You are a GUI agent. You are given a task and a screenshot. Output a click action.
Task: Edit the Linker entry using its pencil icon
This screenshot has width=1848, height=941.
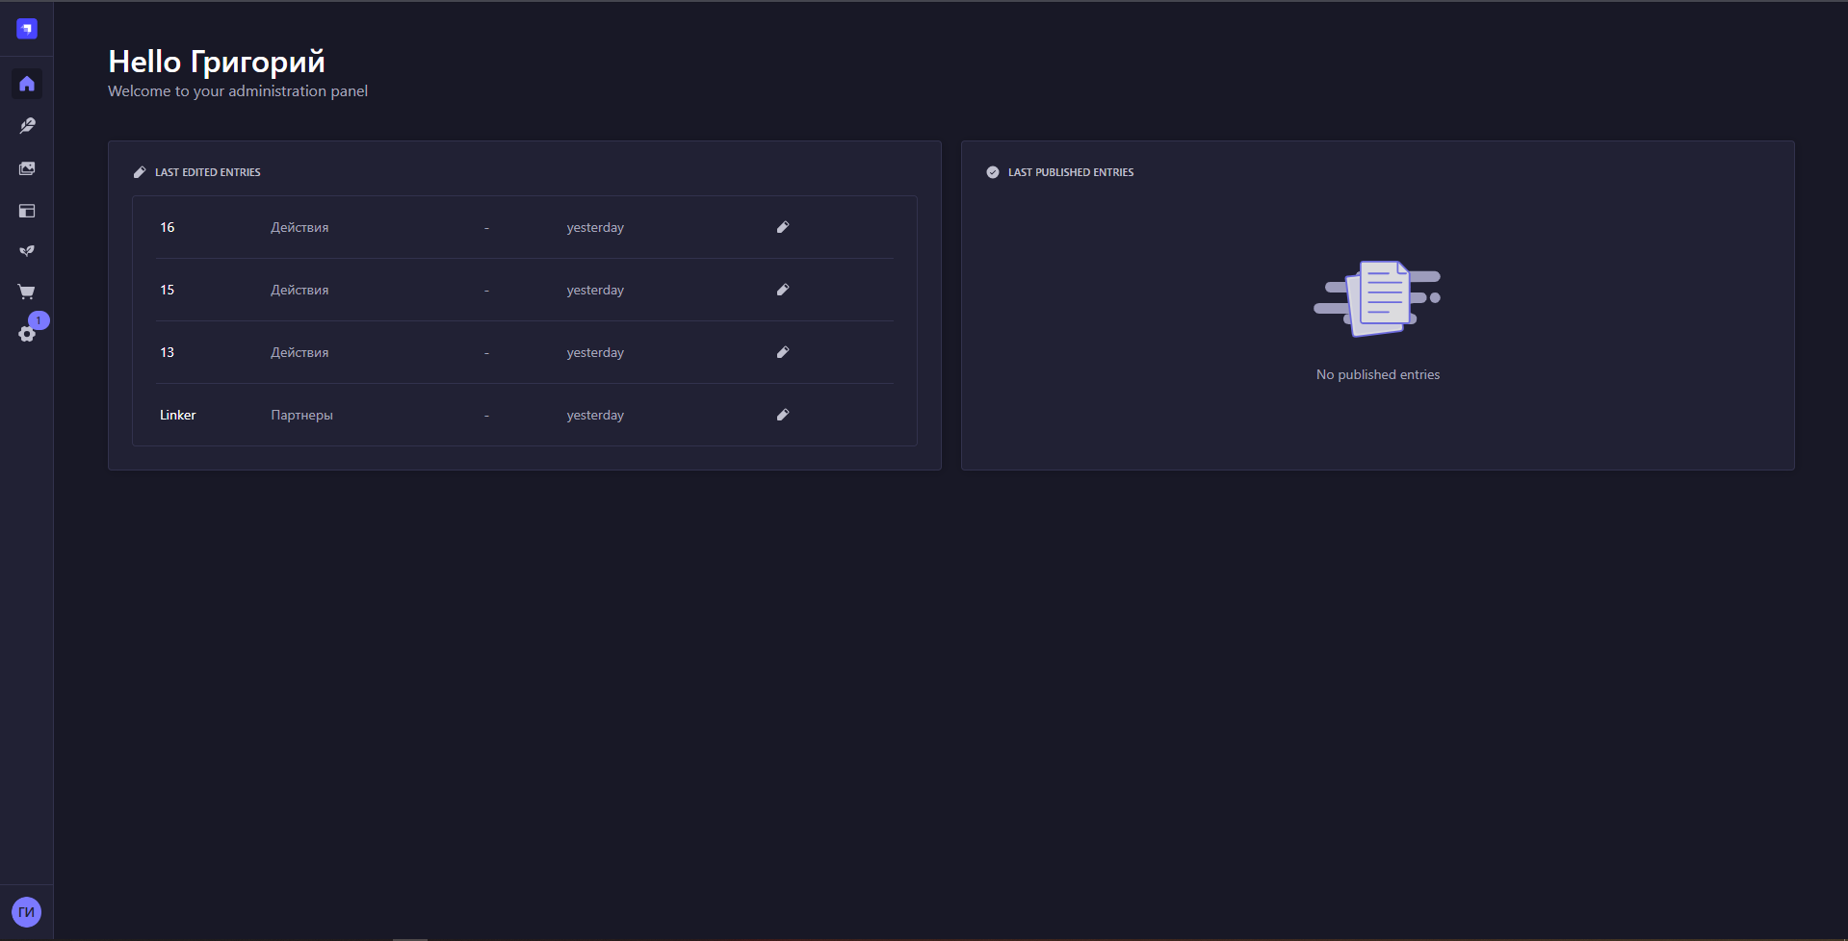783,415
